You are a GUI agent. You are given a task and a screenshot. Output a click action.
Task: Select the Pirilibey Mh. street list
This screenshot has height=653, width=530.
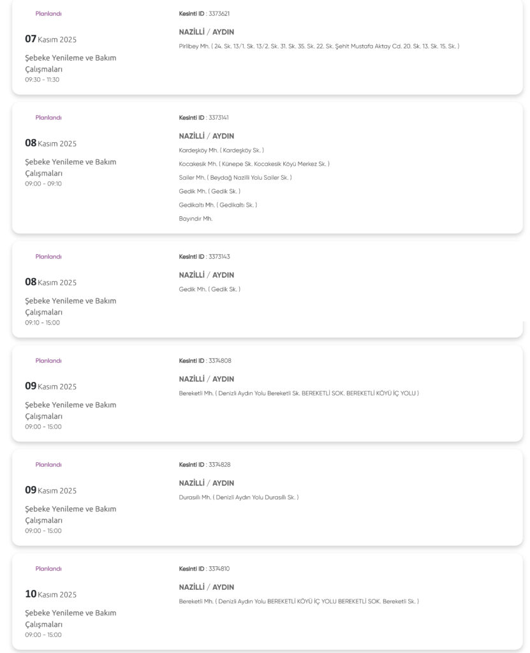click(319, 46)
